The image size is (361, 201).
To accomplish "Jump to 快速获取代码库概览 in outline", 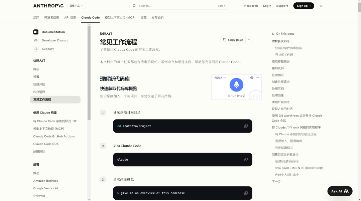I will point(288,48).
